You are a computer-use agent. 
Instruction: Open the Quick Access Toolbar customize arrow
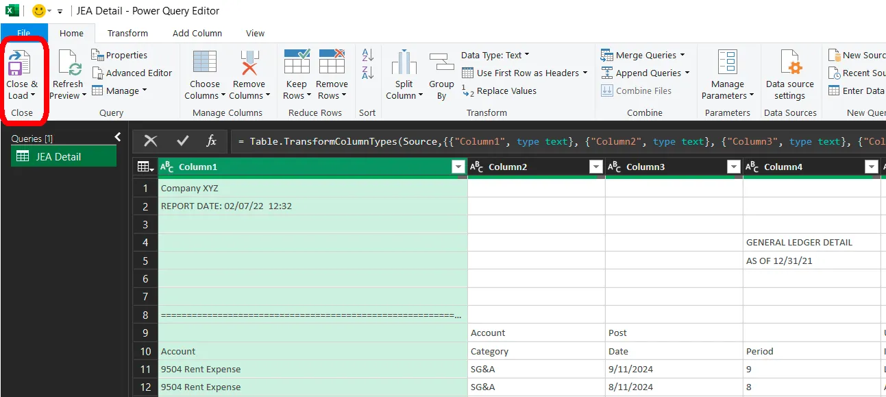60,12
